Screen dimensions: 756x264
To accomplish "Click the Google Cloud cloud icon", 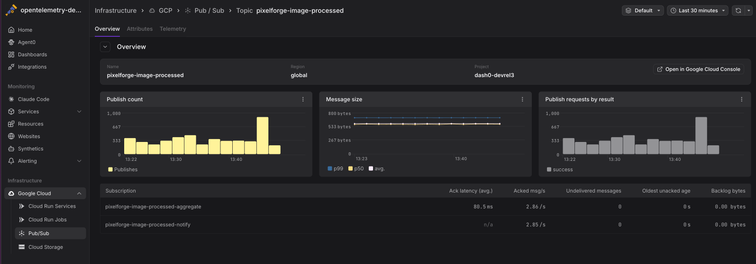I will (x=11, y=194).
